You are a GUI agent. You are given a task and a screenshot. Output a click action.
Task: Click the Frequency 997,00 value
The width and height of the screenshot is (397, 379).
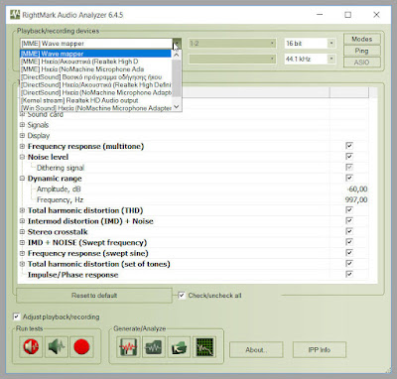[x=356, y=199]
